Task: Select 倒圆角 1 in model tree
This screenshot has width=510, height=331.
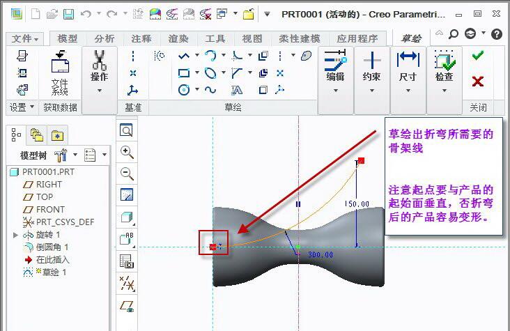Action: tap(46, 247)
